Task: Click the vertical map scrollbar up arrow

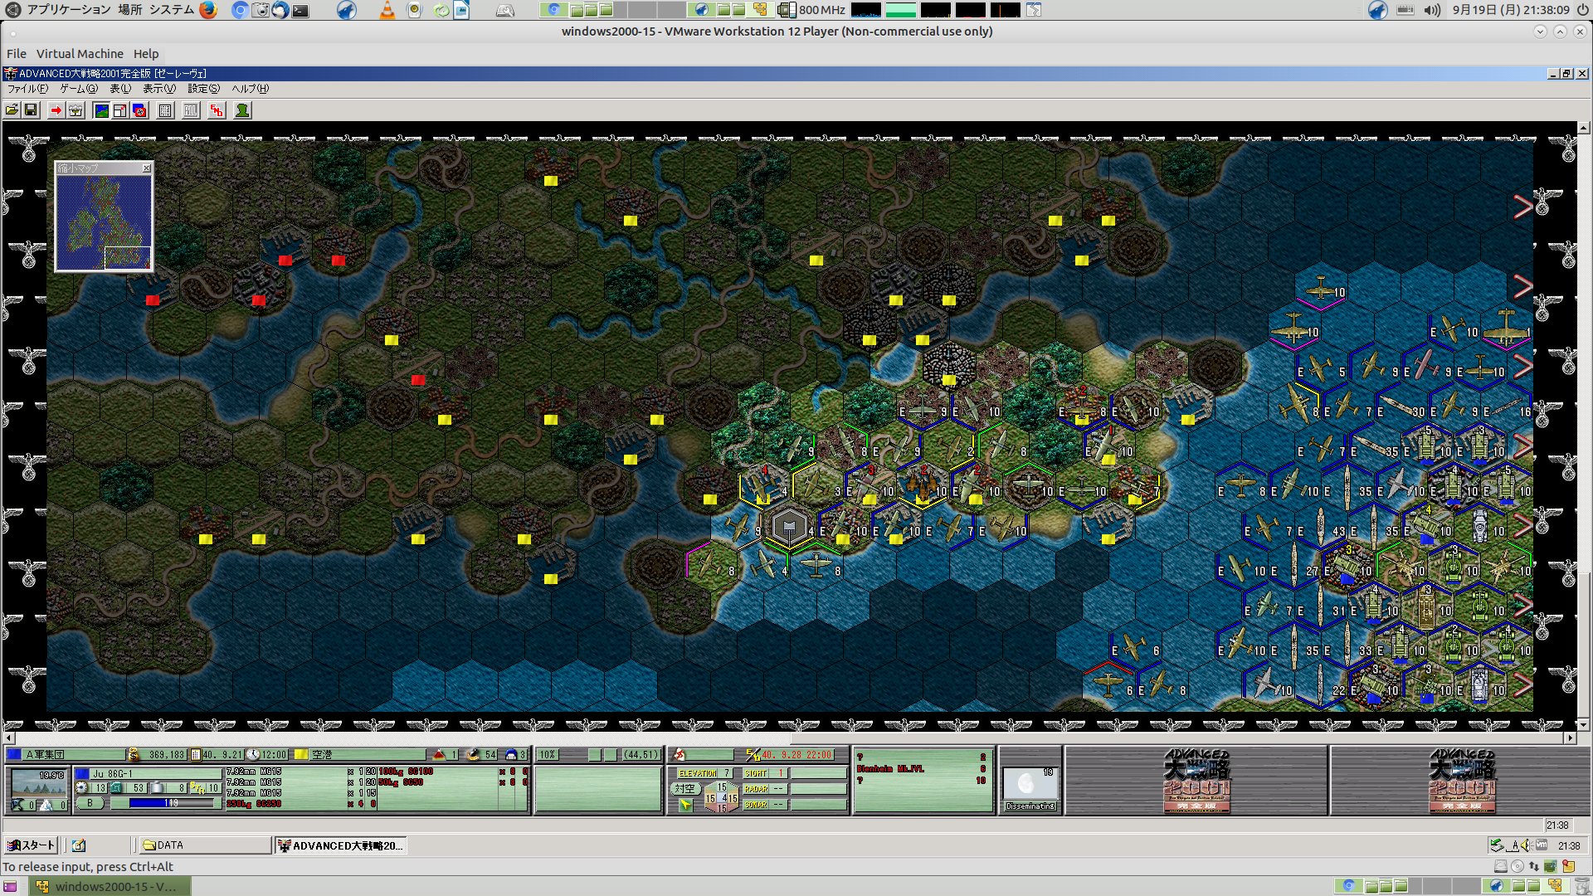Action: [1584, 128]
